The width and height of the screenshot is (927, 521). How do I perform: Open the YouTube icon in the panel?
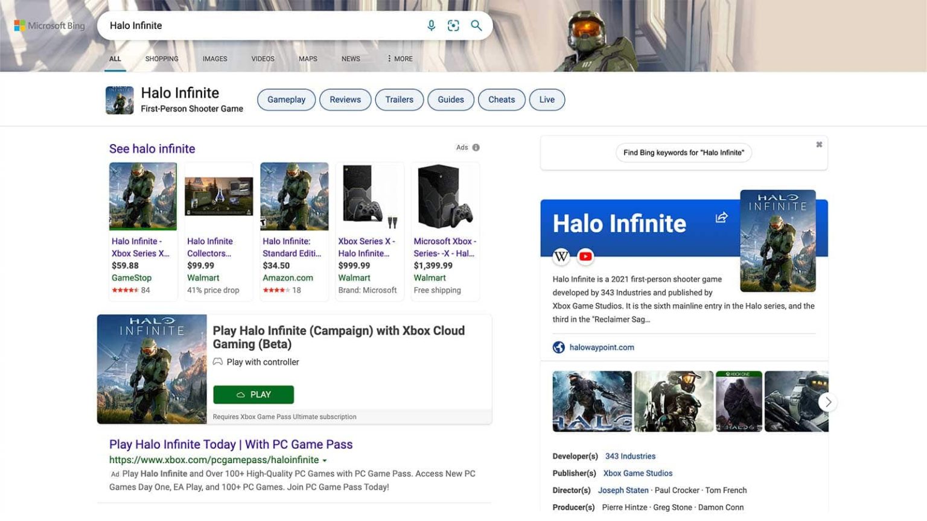tap(585, 256)
